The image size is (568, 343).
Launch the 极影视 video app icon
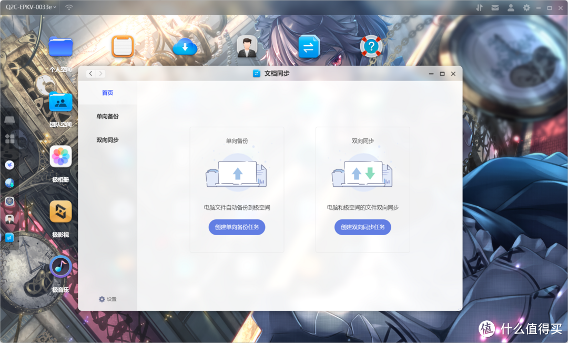click(x=60, y=211)
